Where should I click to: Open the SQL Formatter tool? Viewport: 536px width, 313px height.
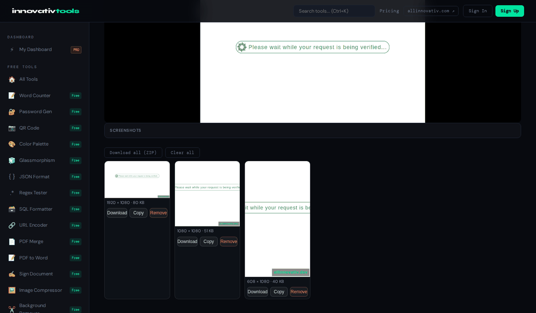click(45, 209)
